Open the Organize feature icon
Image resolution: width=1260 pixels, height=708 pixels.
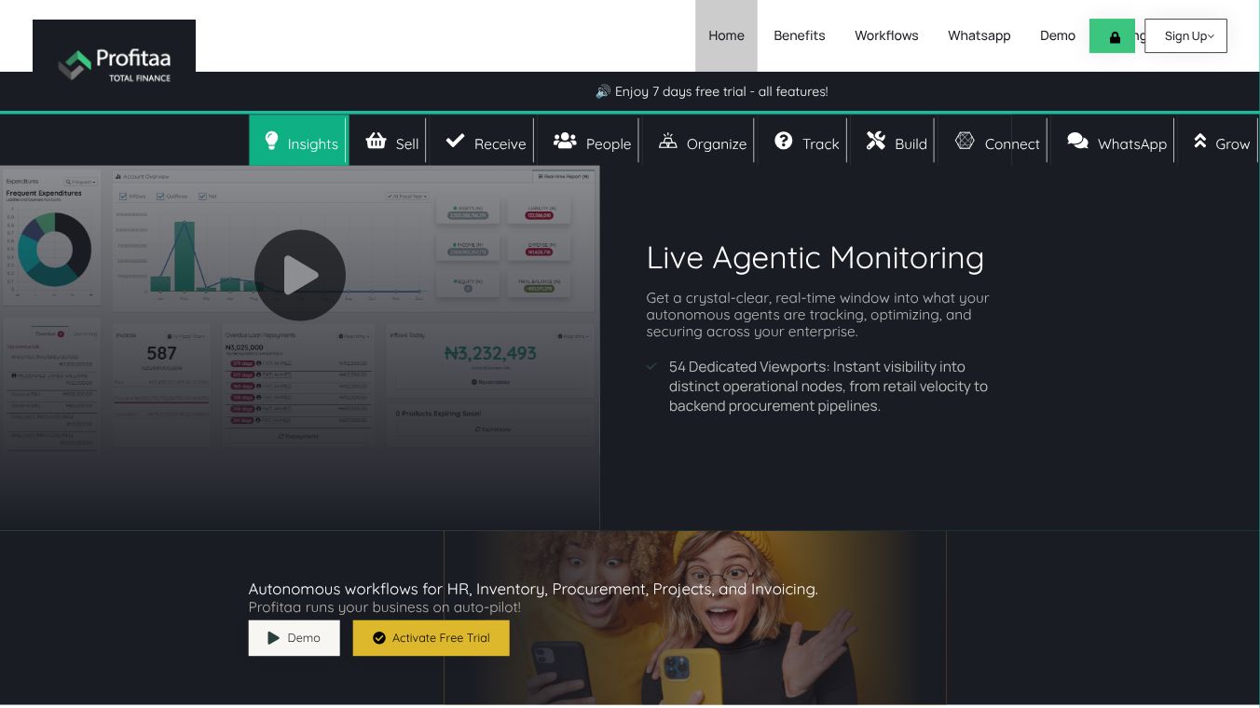(x=668, y=141)
